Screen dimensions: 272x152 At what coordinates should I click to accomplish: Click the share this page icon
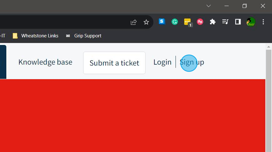coord(133,22)
